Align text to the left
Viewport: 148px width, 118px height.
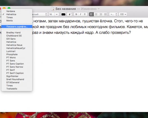(91, 14)
